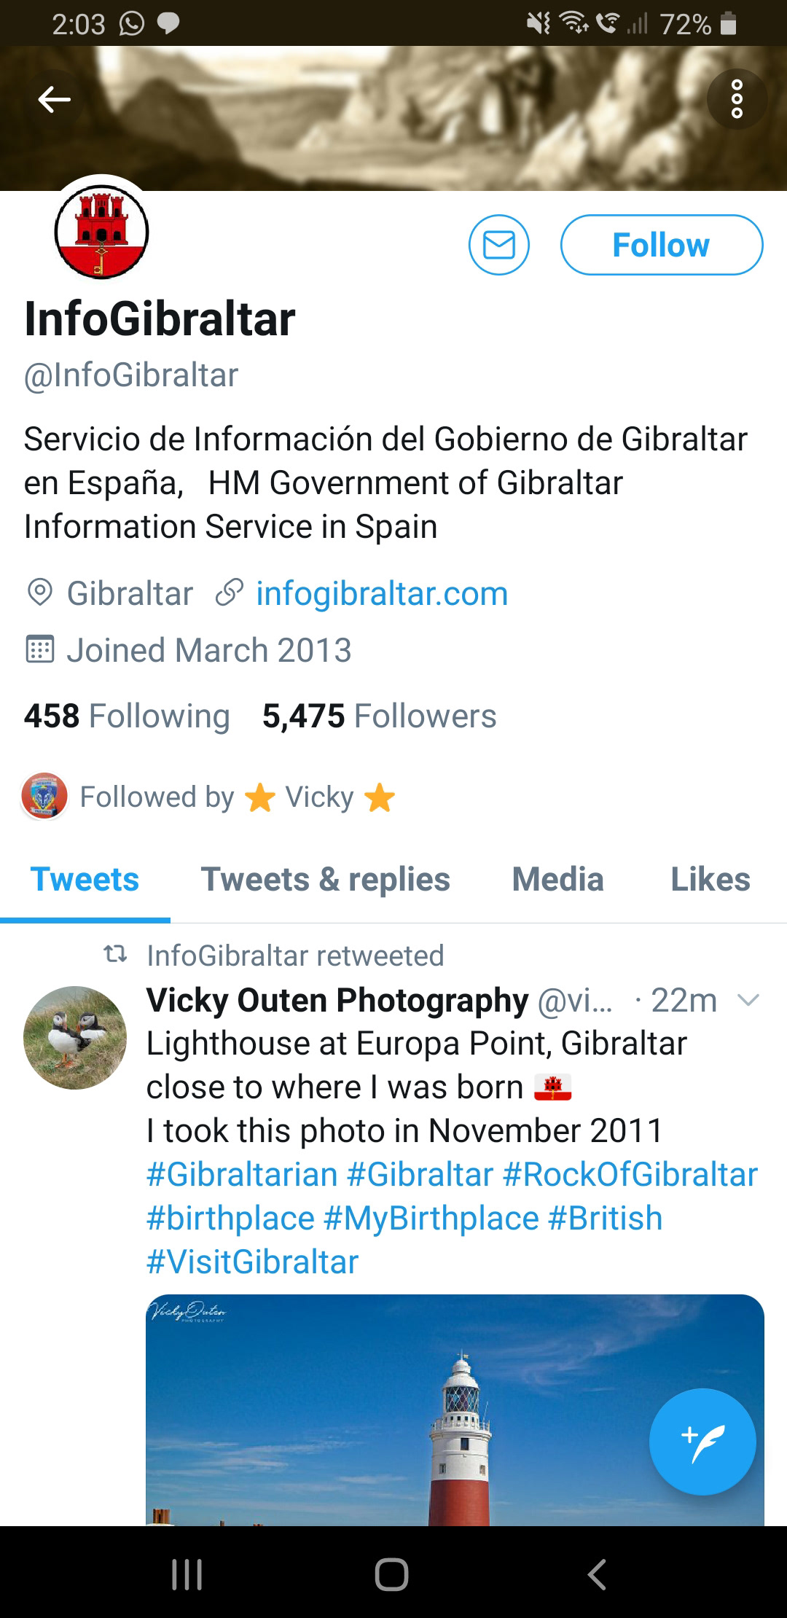The height and width of the screenshot is (1618, 787).
Task: Tap Android recent apps icon
Action: (x=187, y=1574)
